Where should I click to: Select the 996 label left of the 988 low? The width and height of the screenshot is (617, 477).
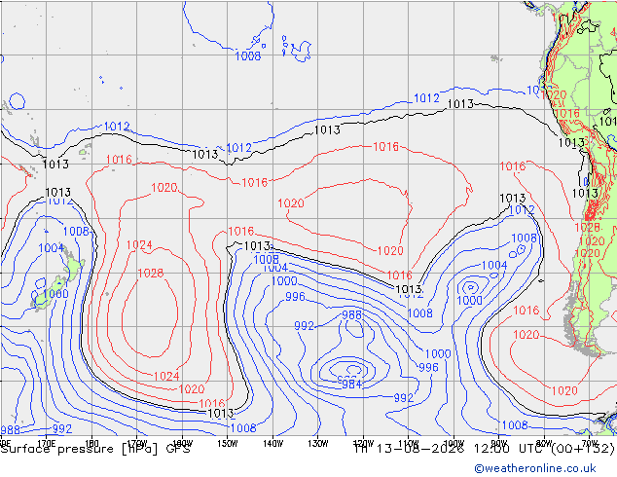pyautogui.click(x=295, y=296)
